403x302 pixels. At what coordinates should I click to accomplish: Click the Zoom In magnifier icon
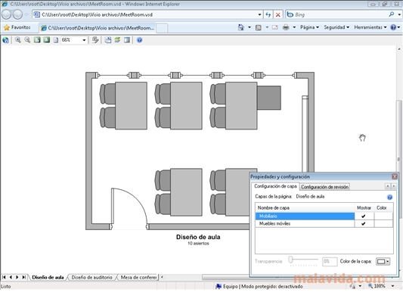pos(17,40)
